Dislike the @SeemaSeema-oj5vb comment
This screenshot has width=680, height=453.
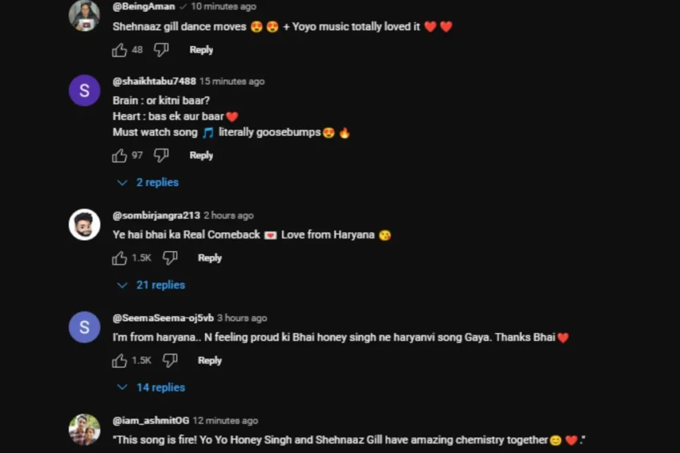coord(170,360)
